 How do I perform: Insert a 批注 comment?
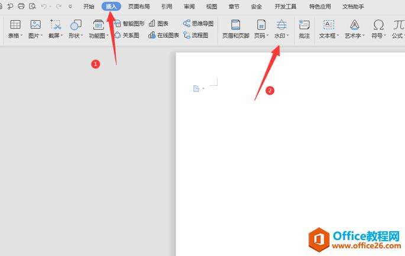(x=304, y=29)
